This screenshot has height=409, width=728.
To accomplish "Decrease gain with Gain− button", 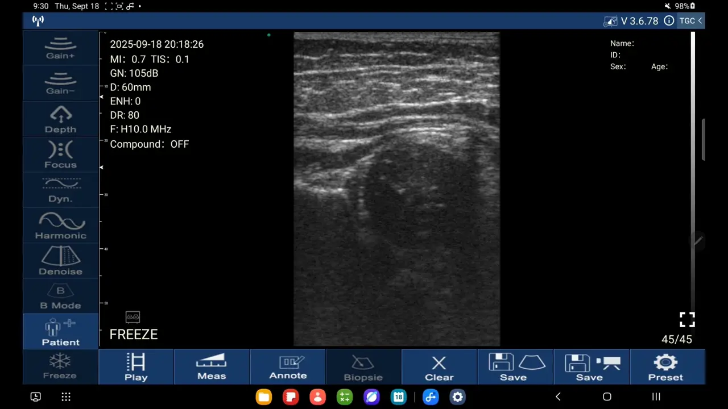I will 60,83.
